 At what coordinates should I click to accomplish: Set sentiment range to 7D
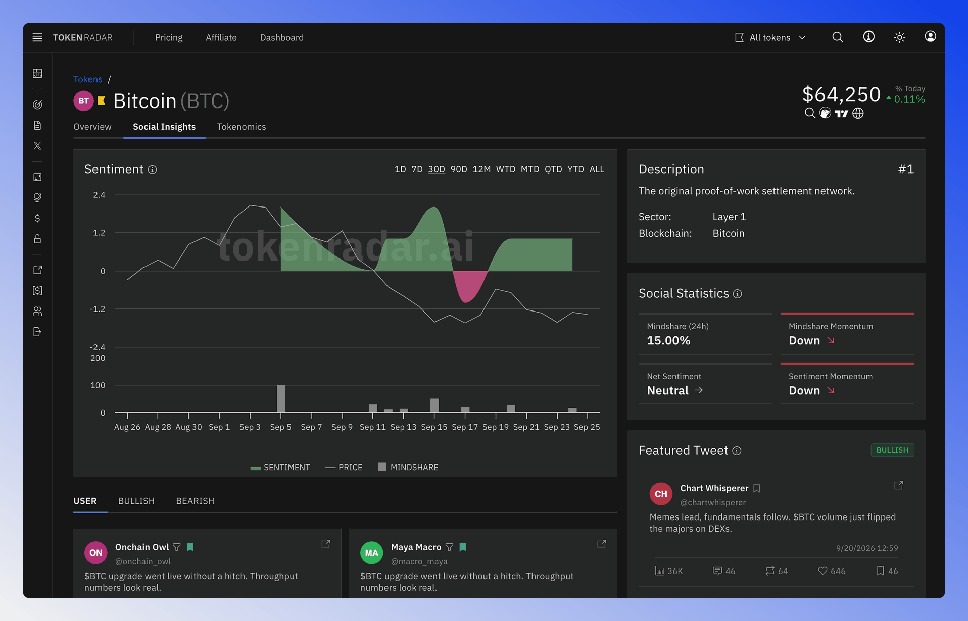417,169
